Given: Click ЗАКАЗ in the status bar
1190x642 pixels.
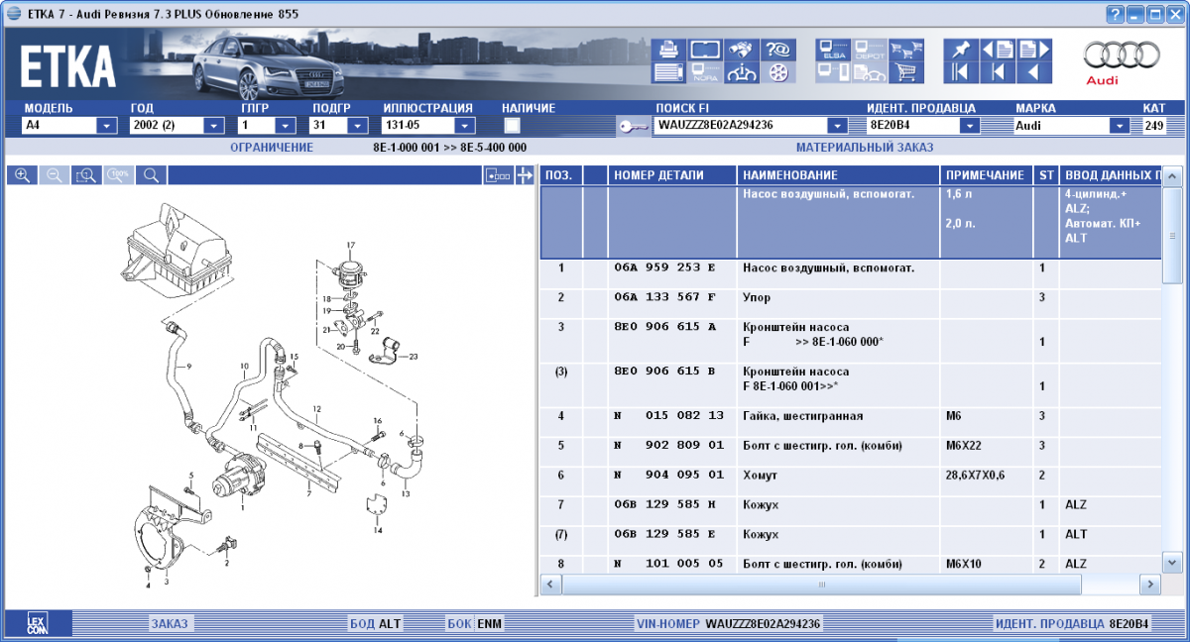Looking at the screenshot, I should (x=170, y=623).
